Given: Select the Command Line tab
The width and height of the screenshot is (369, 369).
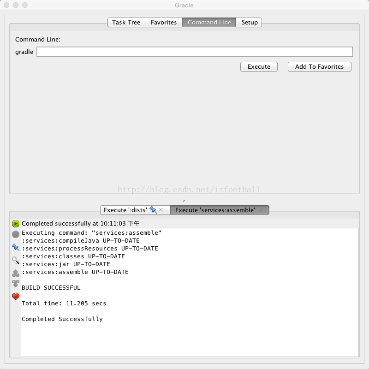Looking at the screenshot, I should (209, 22).
